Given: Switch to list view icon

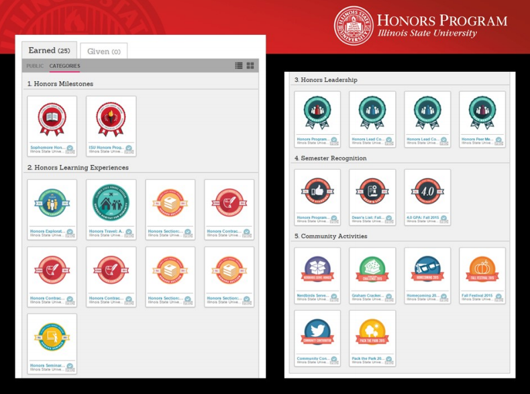Looking at the screenshot, I should tap(239, 66).
